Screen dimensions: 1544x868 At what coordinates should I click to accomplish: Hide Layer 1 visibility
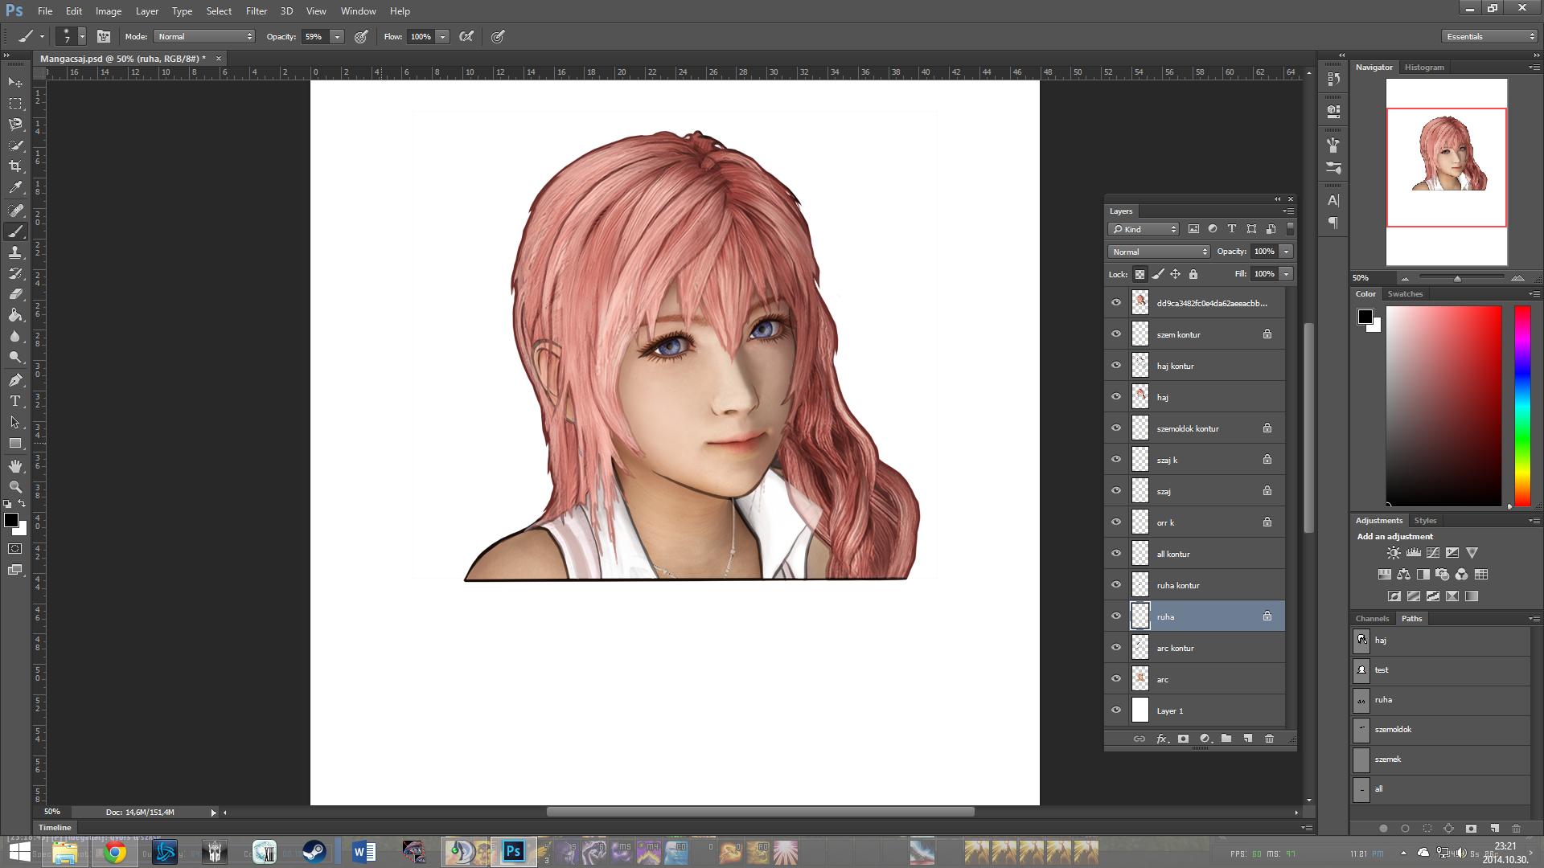click(1116, 710)
